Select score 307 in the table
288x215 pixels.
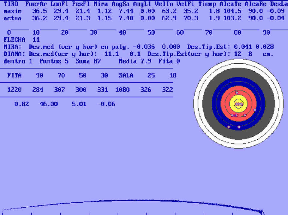(x=59, y=90)
